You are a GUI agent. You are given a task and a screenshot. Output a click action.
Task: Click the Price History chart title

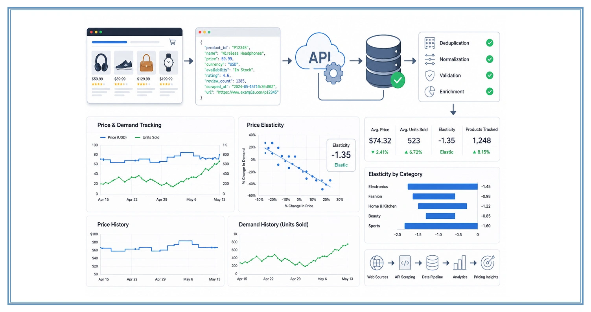pos(113,224)
